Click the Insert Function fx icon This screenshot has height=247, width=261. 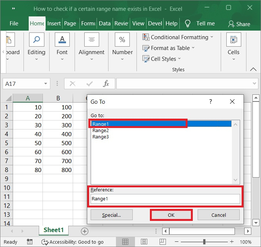(106, 84)
